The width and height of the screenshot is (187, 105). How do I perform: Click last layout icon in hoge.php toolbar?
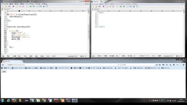tap(137, 6)
